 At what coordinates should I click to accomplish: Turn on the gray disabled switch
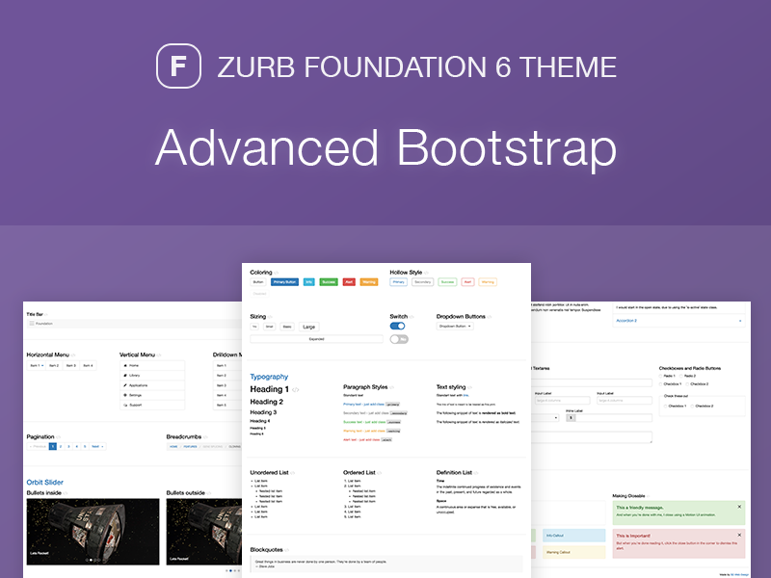click(399, 339)
